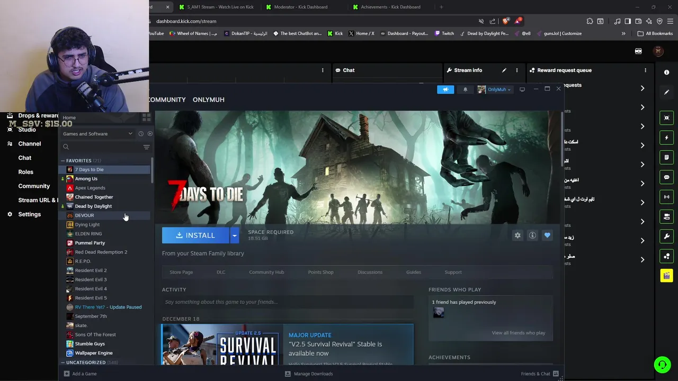Open Friends & Chat in Steam
The width and height of the screenshot is (678, 381).
[539, 374]
